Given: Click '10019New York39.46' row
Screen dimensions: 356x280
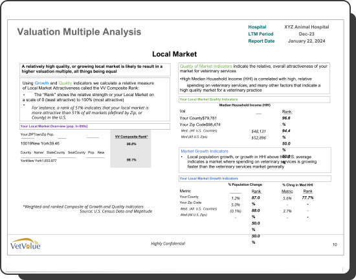Looking at the screenshot, I should (x=40, y=143).
